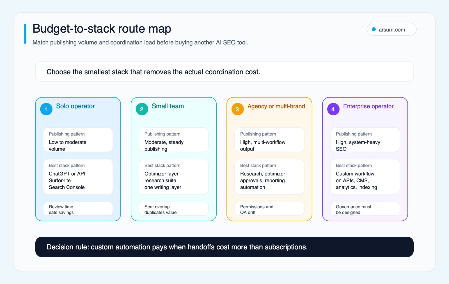Click 'Research, optimizer' stack text
The image size is (449, 284).
[263, 174]
